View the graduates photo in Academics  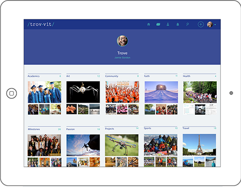pyautogui.click(x=45, y=92)
